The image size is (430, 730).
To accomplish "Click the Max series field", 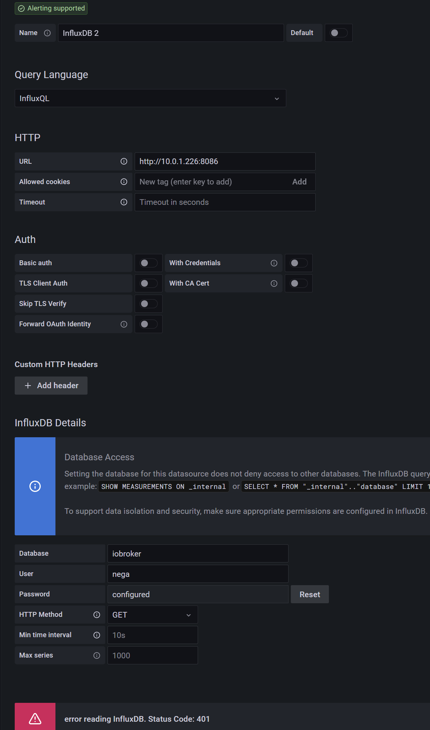I will [152, 655].
